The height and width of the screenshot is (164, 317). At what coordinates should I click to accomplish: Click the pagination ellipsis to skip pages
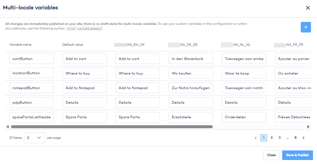[x=287, y=137]
